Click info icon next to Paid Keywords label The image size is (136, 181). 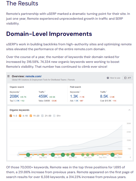(80, 91)
